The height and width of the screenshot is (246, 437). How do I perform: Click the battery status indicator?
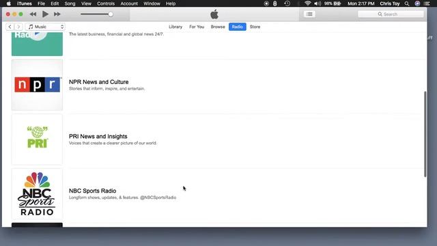pos(333,3)
